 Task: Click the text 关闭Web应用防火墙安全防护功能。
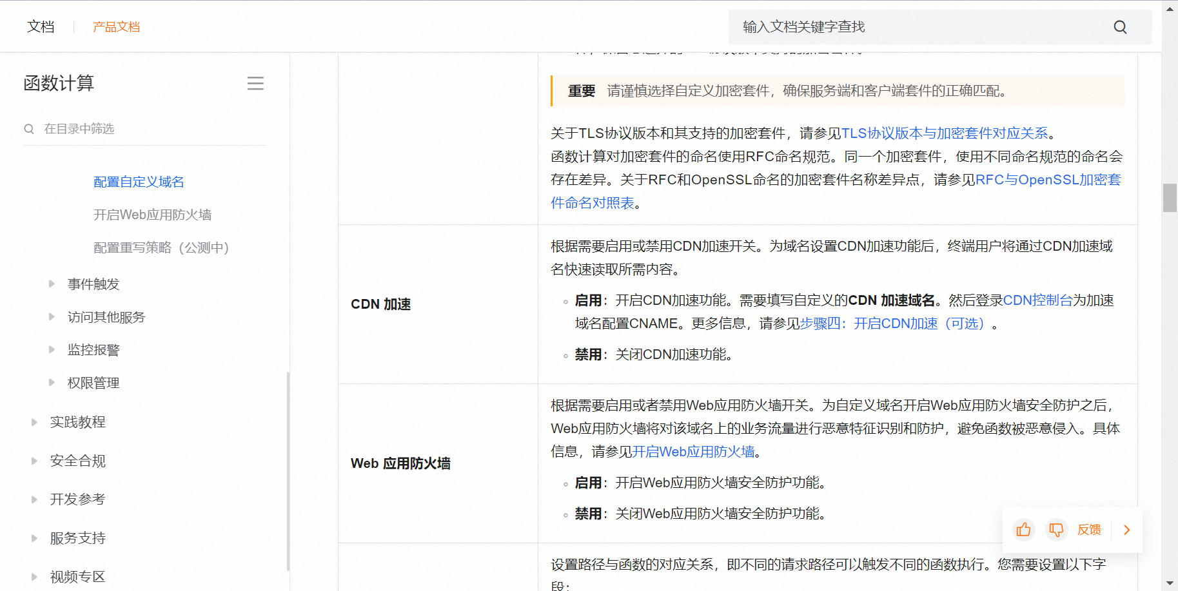click(x=721, y=514)
